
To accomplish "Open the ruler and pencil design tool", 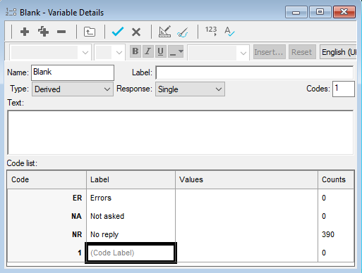I will 164,32.
